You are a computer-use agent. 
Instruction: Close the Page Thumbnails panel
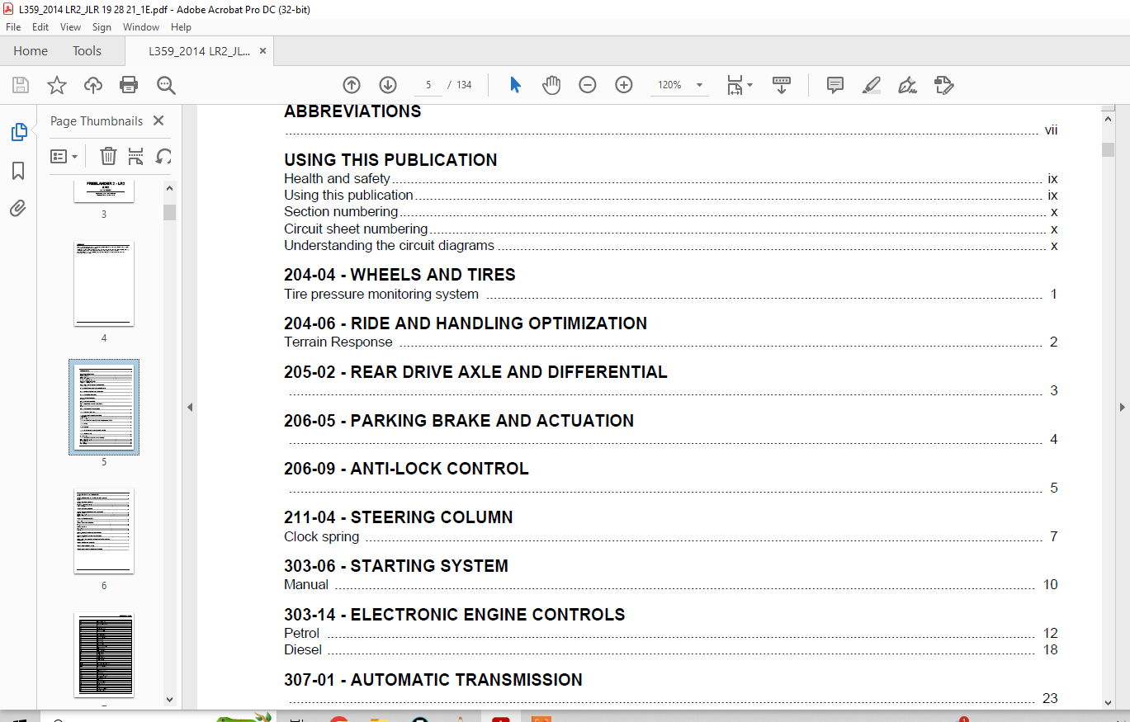(158, 120)
